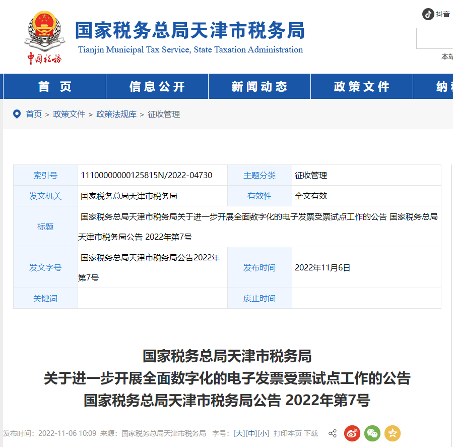Share to Weibo via red icon
The height and width of the screenshot is (447, 453).
[x=352, y=433]
